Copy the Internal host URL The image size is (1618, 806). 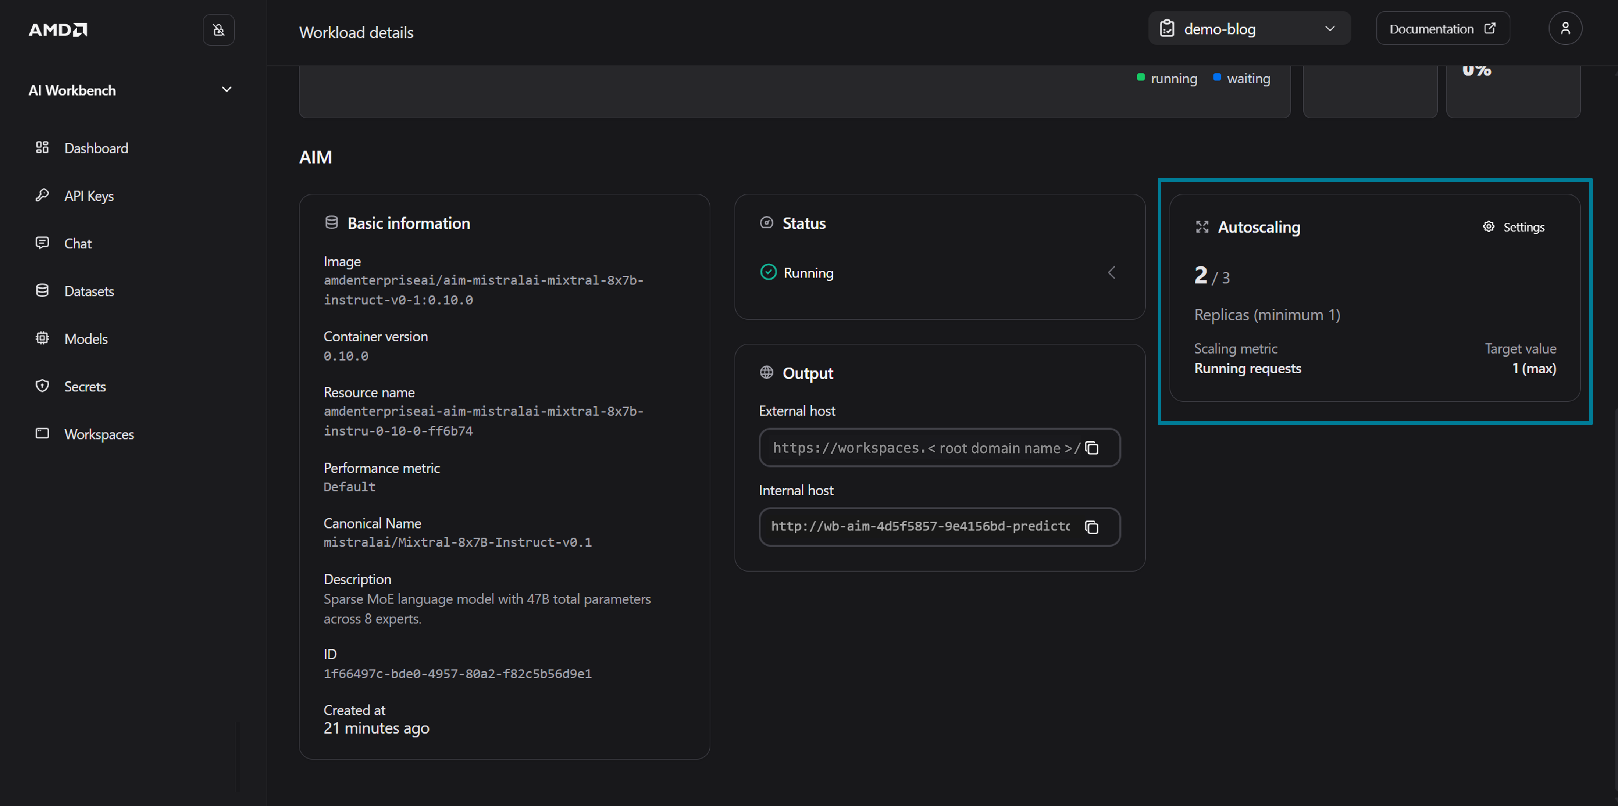(x=1092, y=527)
